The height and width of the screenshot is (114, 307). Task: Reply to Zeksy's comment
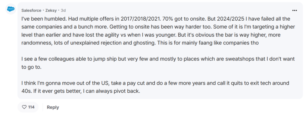[53, 107]
